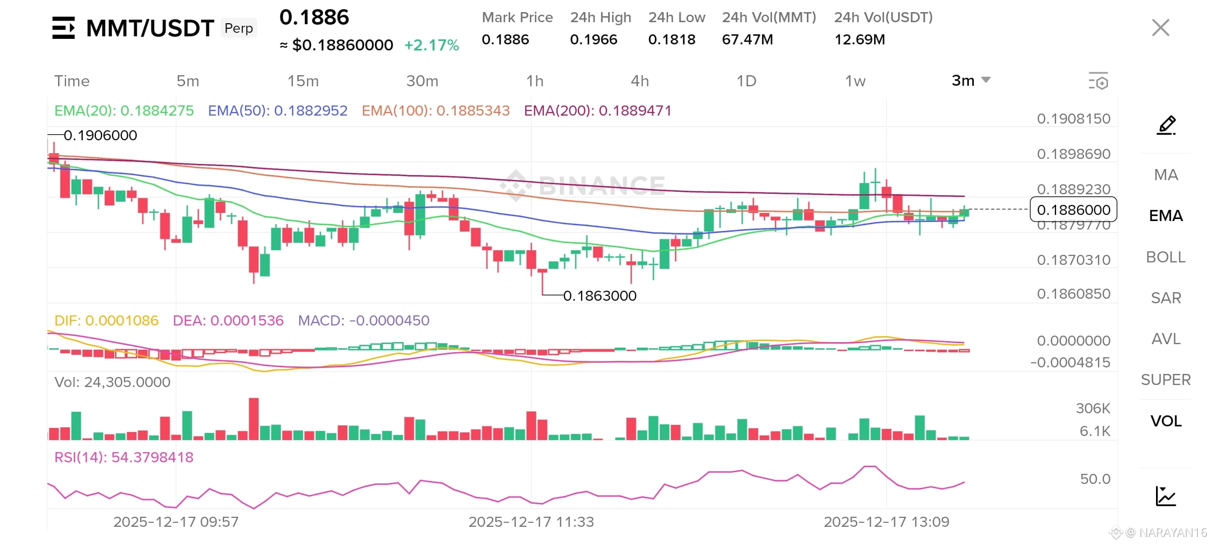Click the high marker 0.1906000

coord(100,135)
